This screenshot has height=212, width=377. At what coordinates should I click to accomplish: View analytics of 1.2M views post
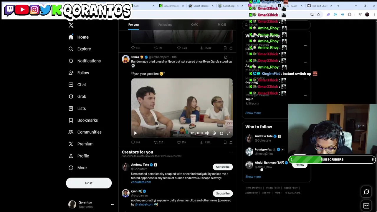(x=205, y=143)
